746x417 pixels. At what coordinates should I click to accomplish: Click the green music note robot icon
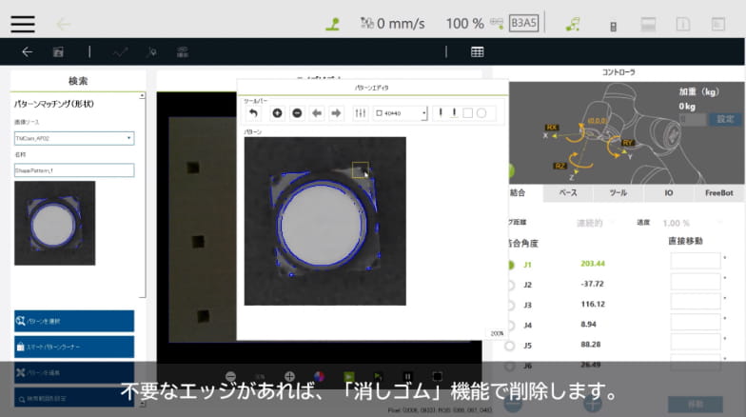[573, 24]
